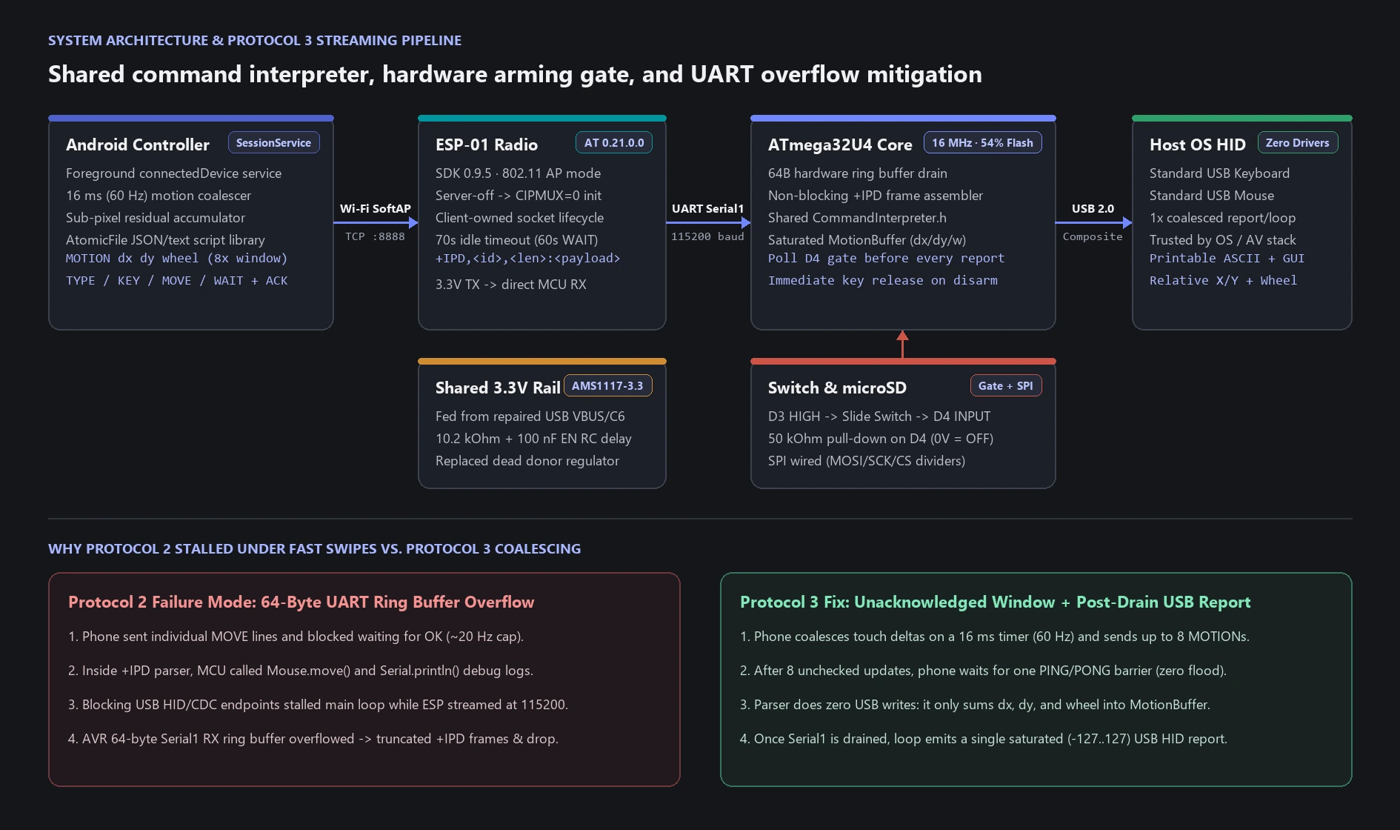Click the SessionService badge
The height and width of the screenshot is (830, 1400).
(x=273, y=143)
